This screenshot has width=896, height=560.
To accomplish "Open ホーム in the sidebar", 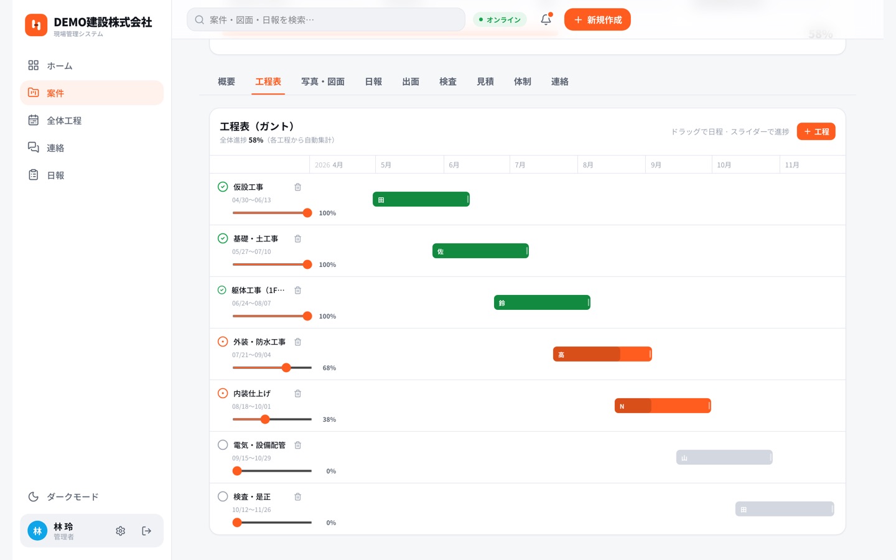I will tap(92, 65).
